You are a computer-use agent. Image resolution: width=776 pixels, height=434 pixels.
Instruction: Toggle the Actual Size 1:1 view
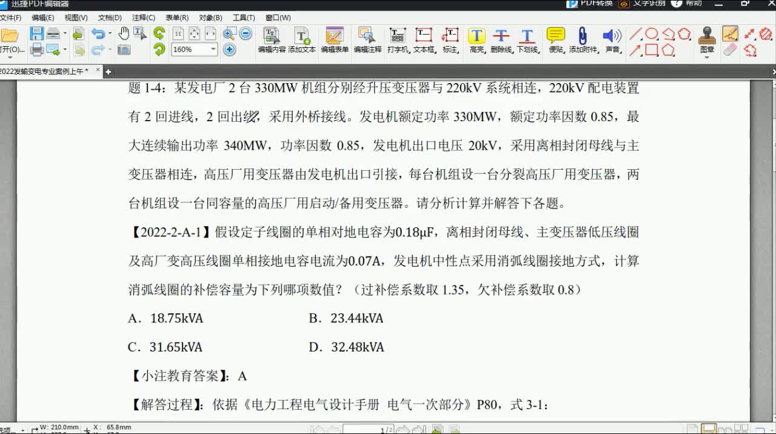click(x=179, y=34)
